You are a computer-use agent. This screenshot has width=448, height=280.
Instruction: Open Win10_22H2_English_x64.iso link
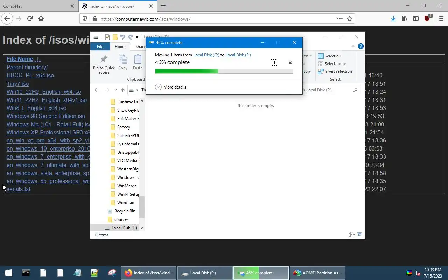point(44,92)
